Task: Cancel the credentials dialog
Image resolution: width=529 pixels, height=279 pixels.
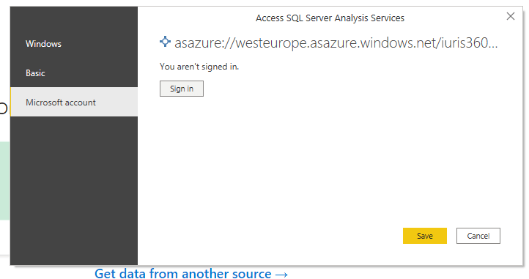Action: point(478,236)
